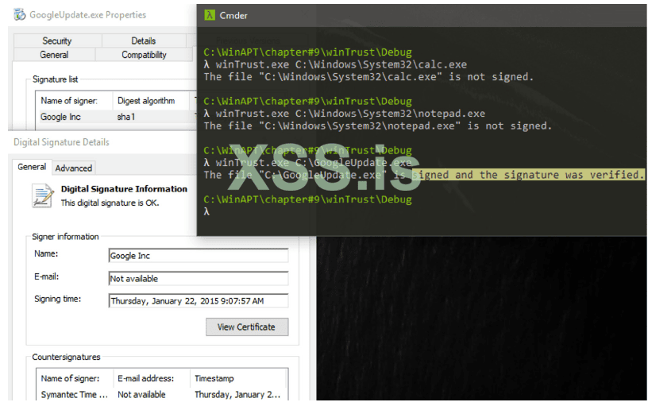Click the countersignature Thursday, January timestamp cell
Screen dimensions: 648x406
[x=237, y=394]
